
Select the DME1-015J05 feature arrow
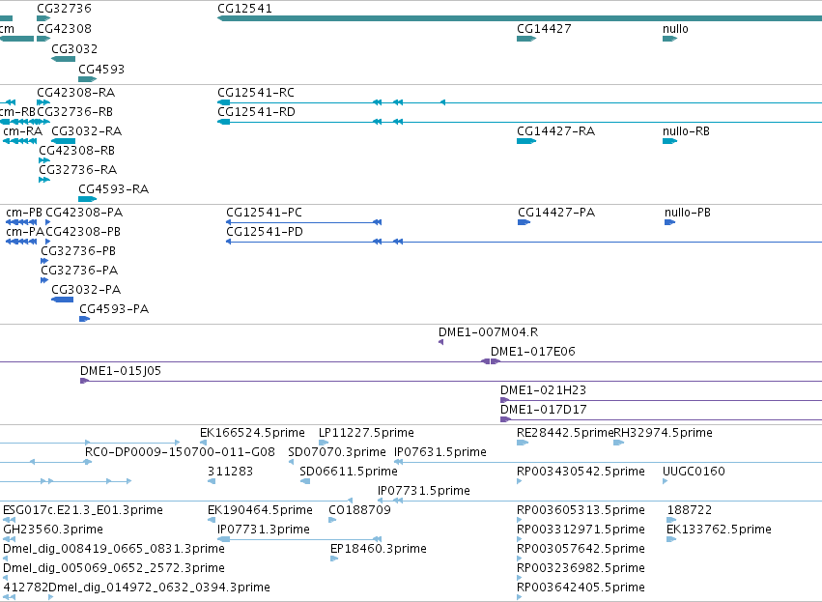(84, 381)
